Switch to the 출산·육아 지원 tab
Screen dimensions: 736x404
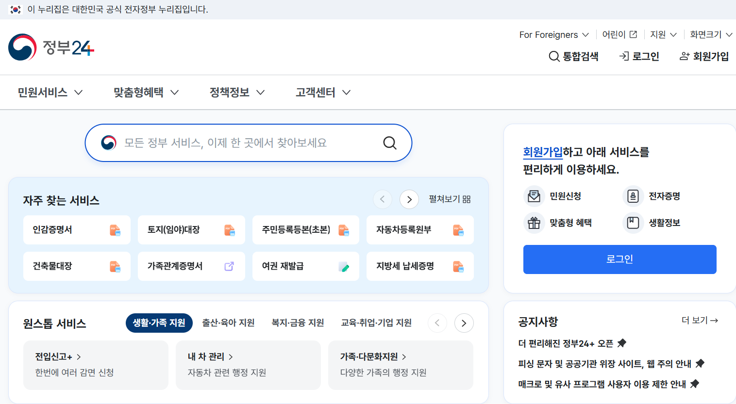228,323
